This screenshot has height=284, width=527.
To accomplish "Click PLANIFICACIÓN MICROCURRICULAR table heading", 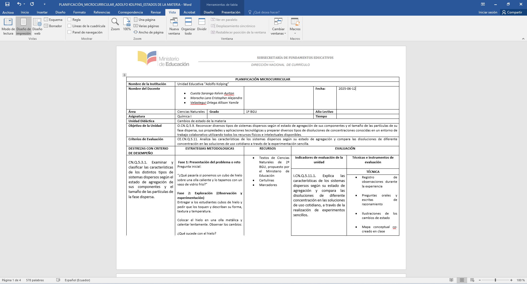I will point(263,79).
